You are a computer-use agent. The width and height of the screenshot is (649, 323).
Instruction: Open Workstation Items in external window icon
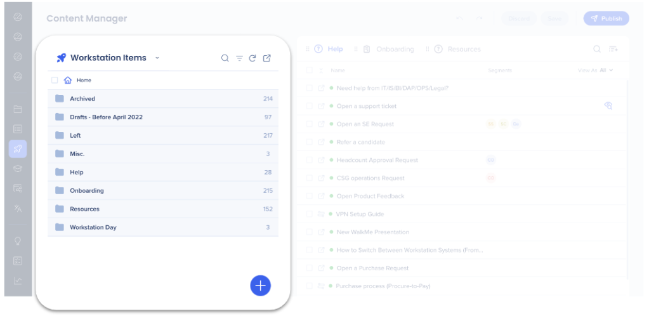pyautogui.click(x=267, y=58)
